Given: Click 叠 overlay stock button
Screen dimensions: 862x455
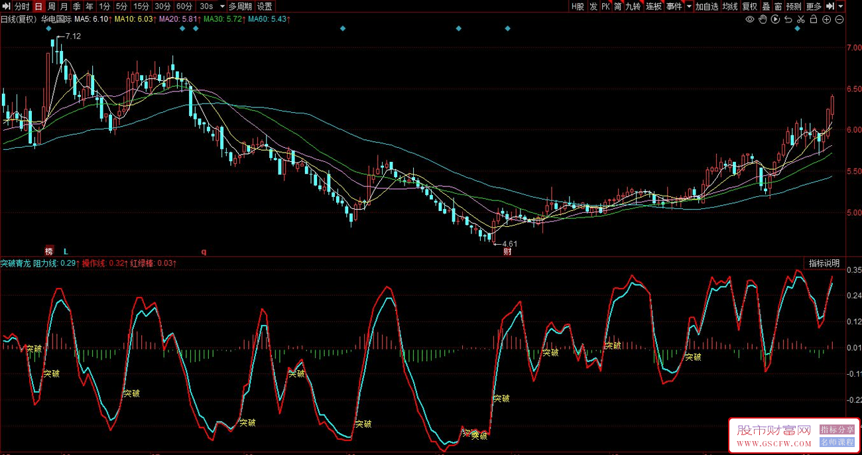Looking at the screenshot, I should [766, 6].
